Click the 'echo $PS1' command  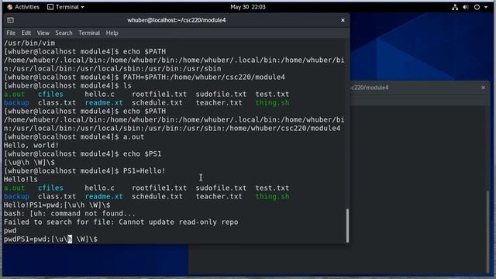pos(142,154)
